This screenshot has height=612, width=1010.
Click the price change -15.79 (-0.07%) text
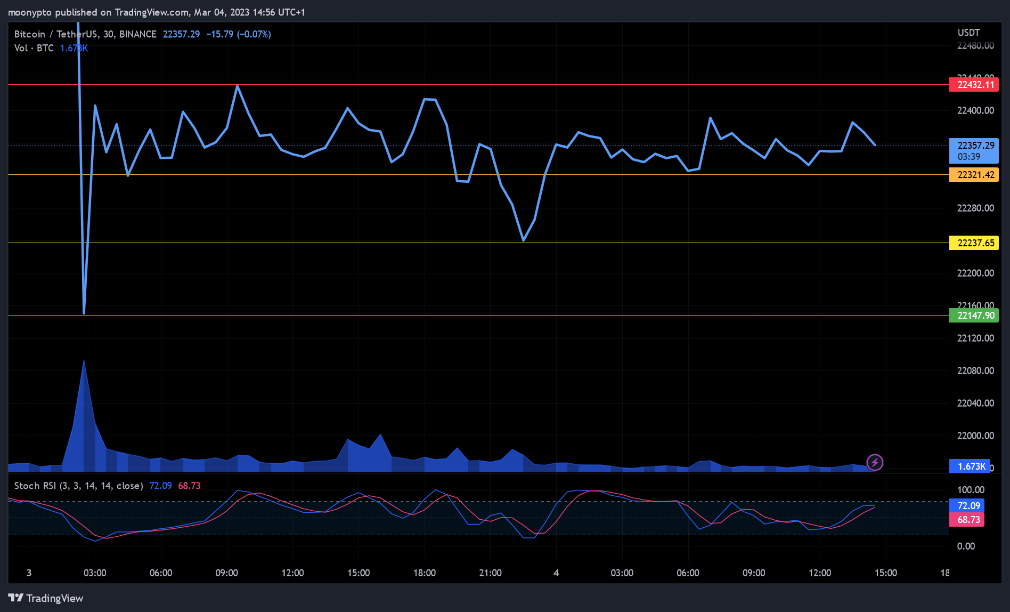click(239, 34)
